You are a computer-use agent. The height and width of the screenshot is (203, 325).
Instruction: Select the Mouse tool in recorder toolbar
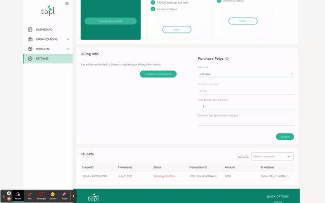tap(18, 196)
